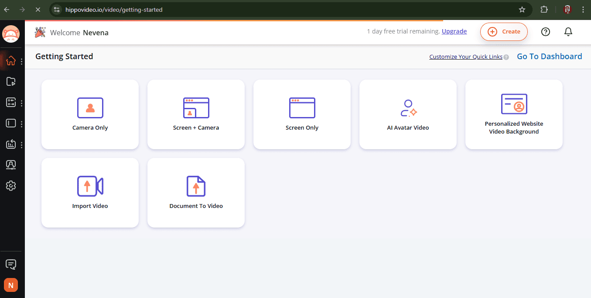Click the webinar presenter icon in sidebar
The image size is (591, 298).
(11, 165)
